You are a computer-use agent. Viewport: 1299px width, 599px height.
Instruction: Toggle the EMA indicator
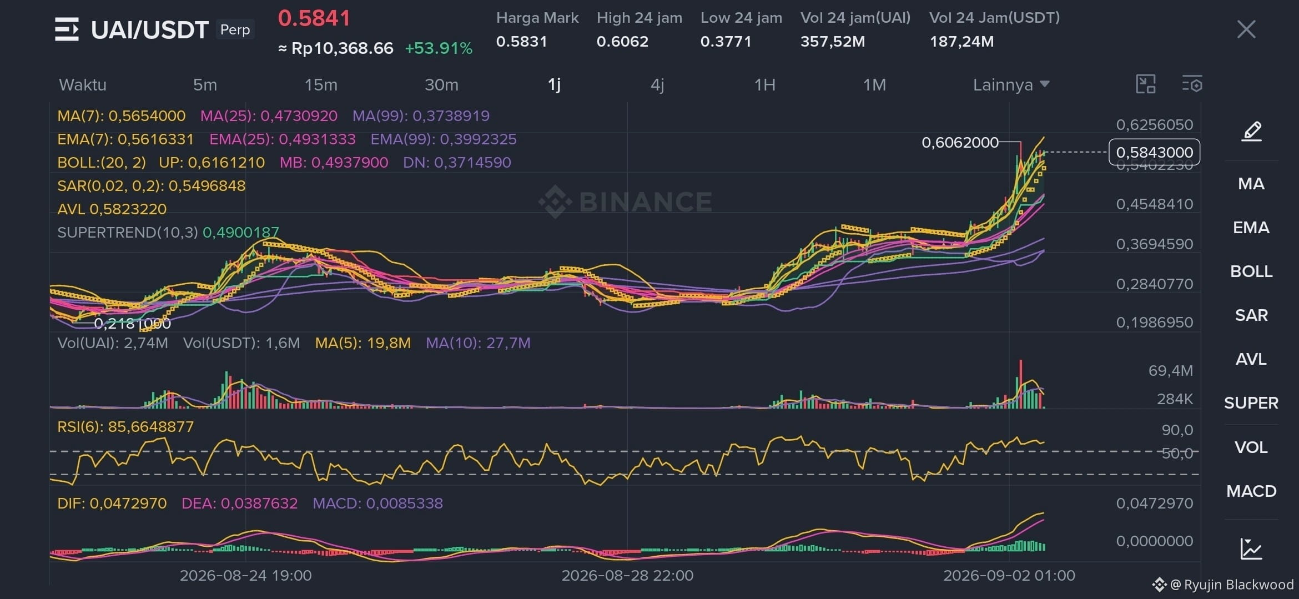pos(1251,228)
